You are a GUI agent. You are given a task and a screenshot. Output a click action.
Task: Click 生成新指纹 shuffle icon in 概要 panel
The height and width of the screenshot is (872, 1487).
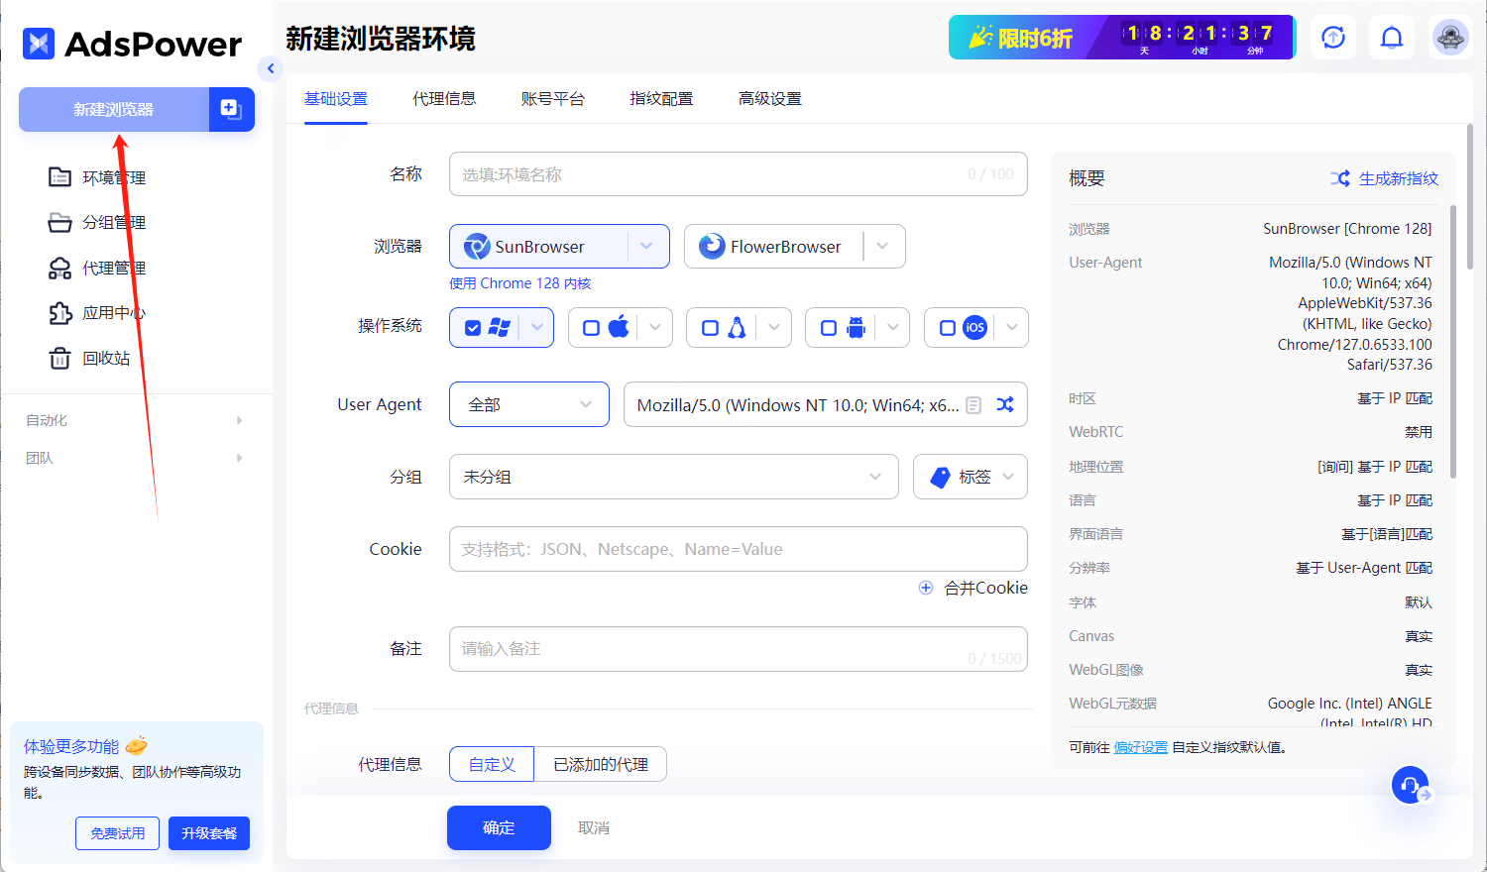click(1340, 178)
